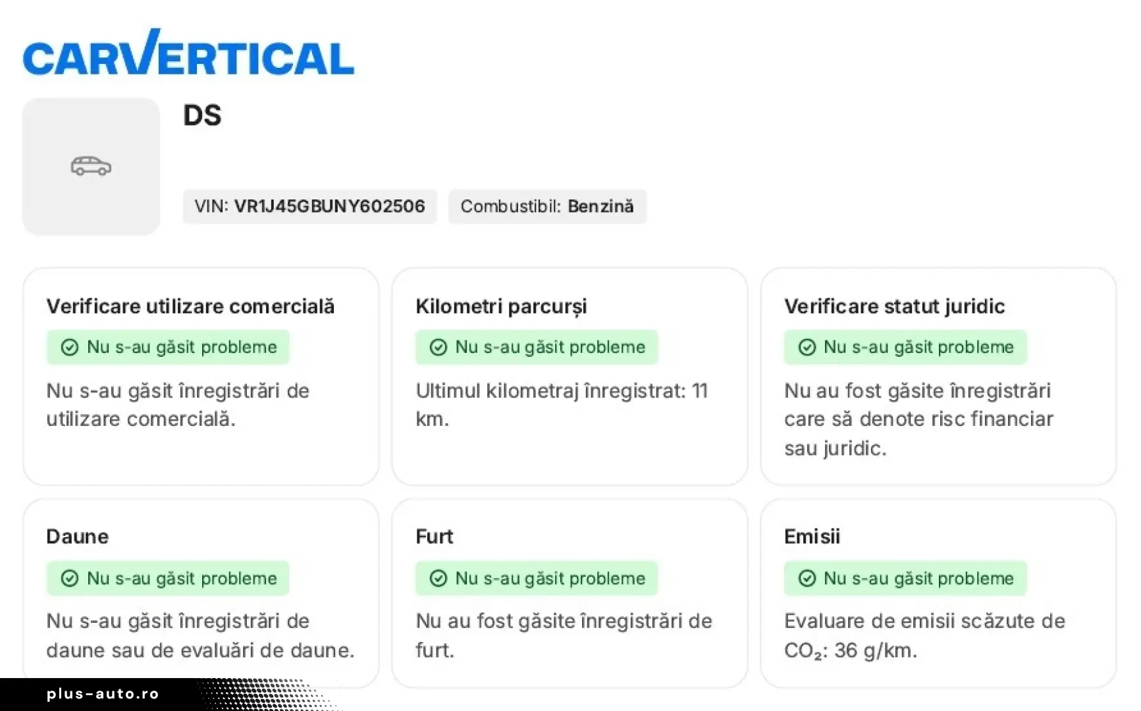Click the checkmark icon under Furt

pos(438,579)
